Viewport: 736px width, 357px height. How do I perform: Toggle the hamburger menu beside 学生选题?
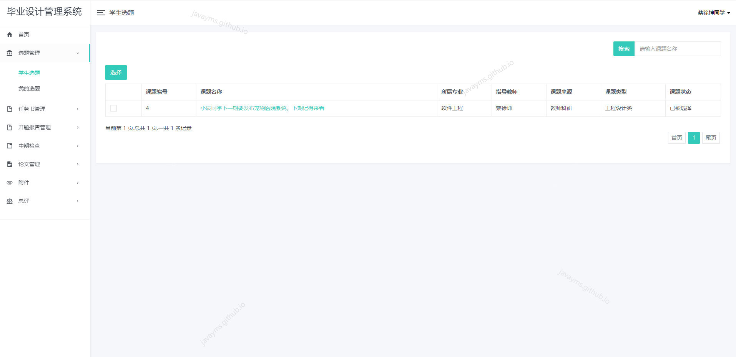[x=101, y=13]
